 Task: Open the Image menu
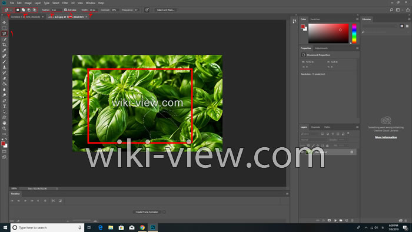coord(28,3)
